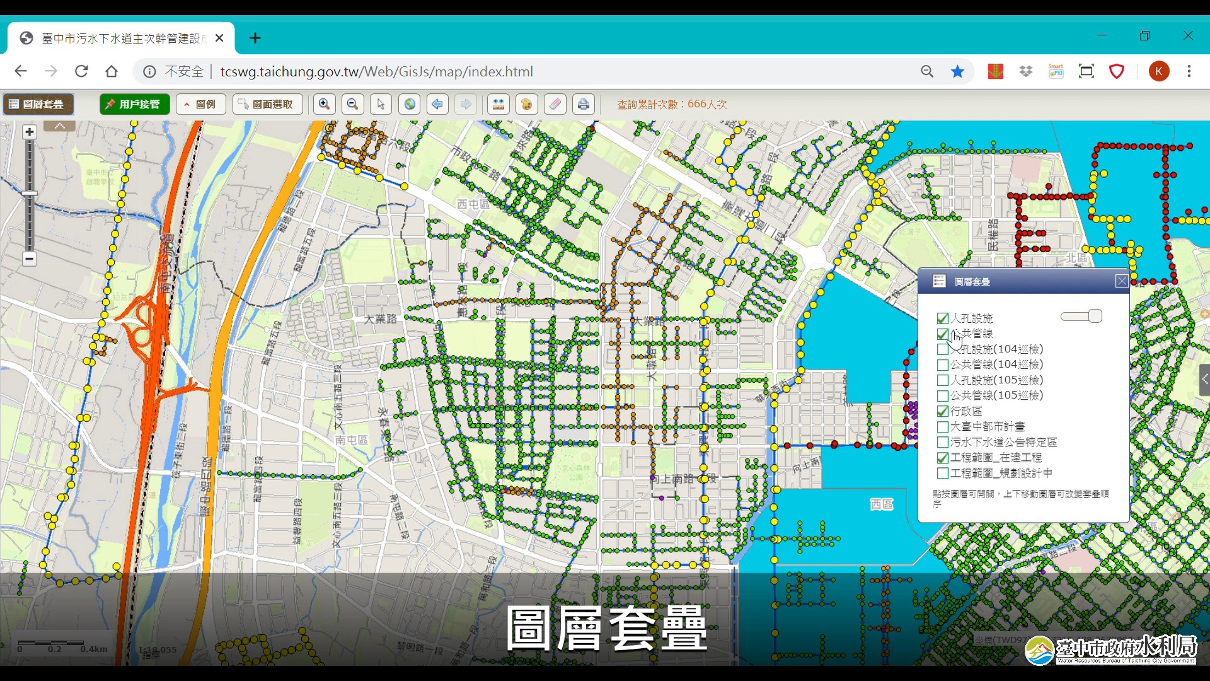Click the globe full extent icon
This screenshot has height=681, width=1210.
(410, 104)
